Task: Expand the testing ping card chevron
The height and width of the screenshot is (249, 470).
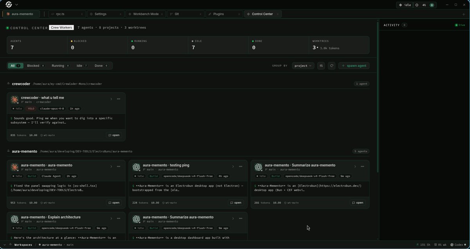Action: coord(233,166)
